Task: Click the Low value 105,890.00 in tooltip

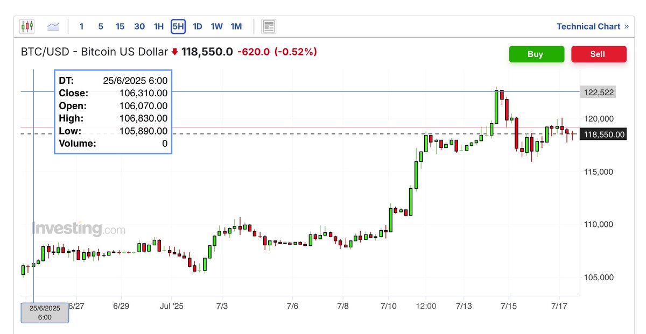Action: click(143, 131)
